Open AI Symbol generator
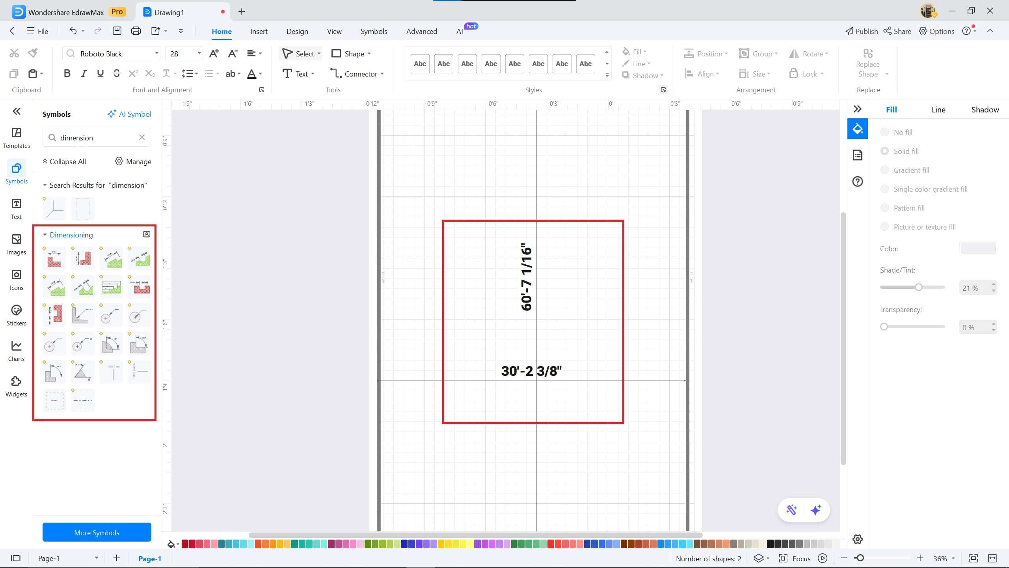1009x568 pixels. point(129,114)
